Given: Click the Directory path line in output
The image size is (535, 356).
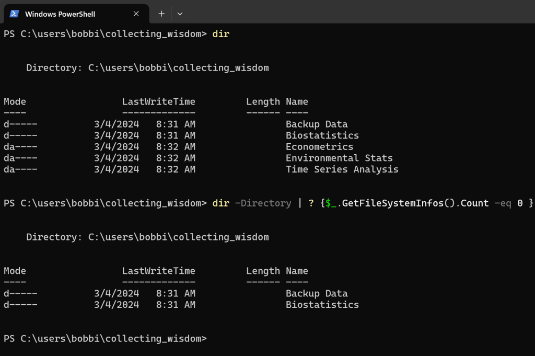Looking at the screenshot, I should tap(147, 67).
